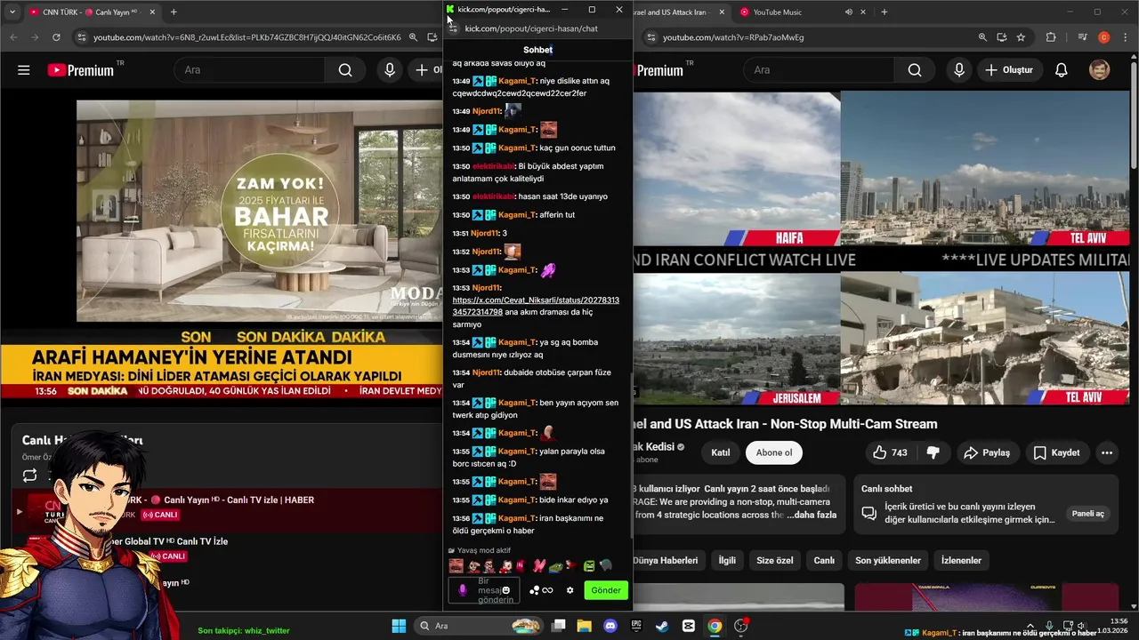1139x640 pixels.
Task: Open Steam from the taskbar
Action: pos(662,626)
